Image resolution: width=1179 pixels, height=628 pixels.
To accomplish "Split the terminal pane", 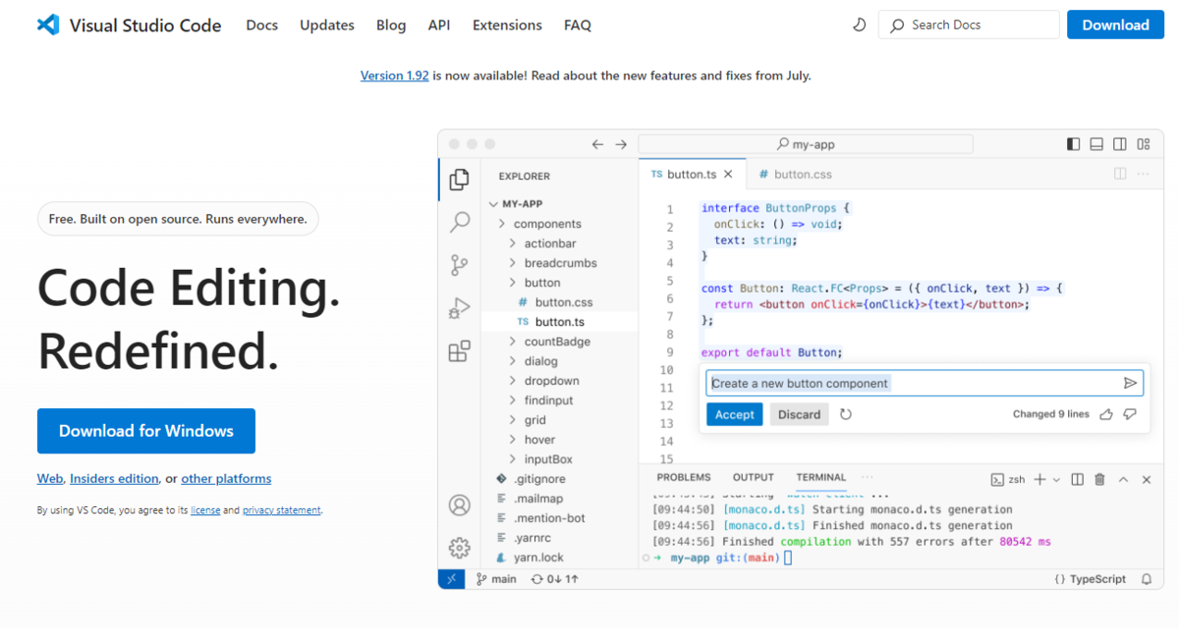I will 1077,479.
